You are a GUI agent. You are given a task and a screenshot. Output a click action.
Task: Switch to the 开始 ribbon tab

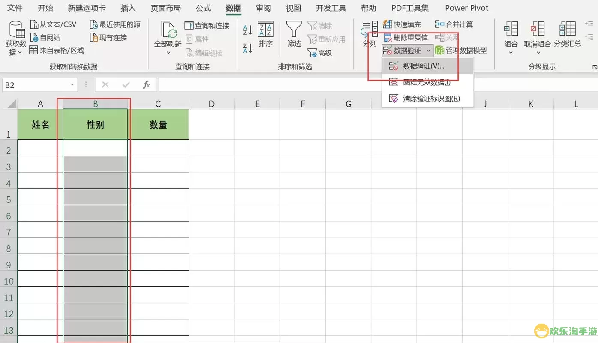[x=45, y=8]
